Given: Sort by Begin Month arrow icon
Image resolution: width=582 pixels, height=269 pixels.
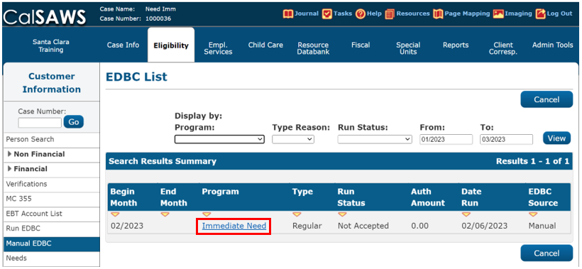Looking at the screenshot, I should click(x=115, y=214).
